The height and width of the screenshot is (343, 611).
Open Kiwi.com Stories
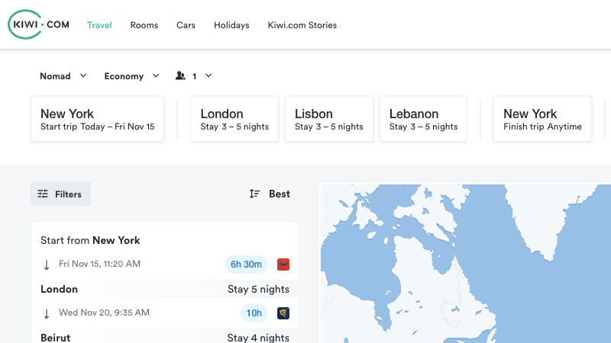(x=302, y=25)
